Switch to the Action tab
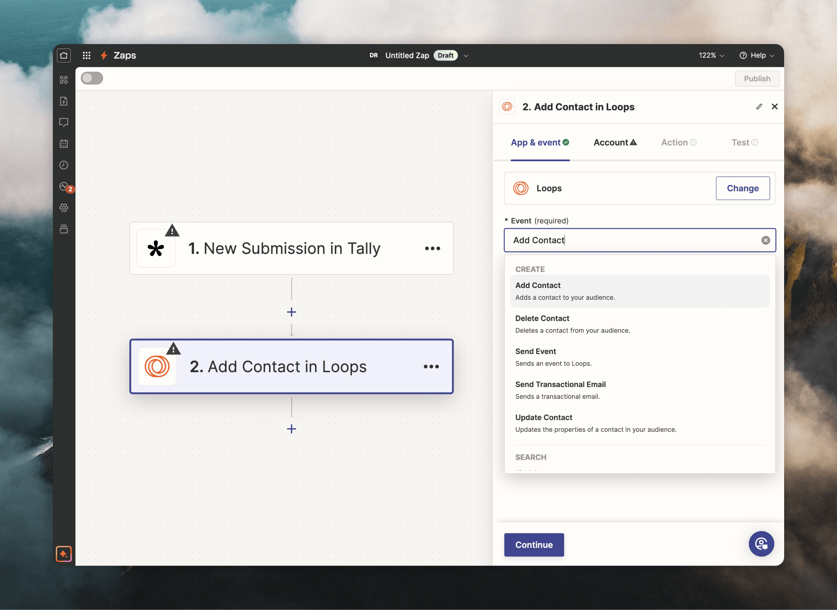Screen dimensions: 837x610 (x=679, y=142)
